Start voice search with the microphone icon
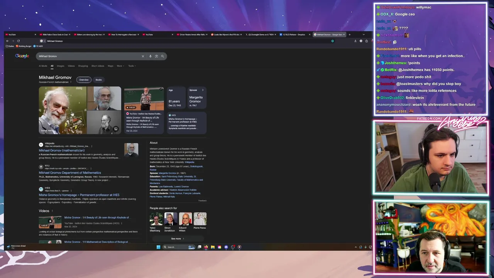Screen dimensions: 494x278 tap(150, 56)
